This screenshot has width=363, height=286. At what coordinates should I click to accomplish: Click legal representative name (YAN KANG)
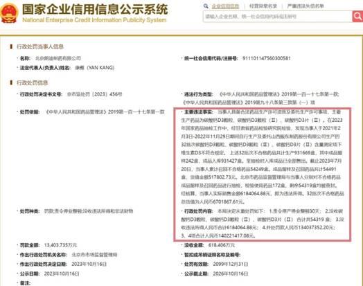point(95,68)
